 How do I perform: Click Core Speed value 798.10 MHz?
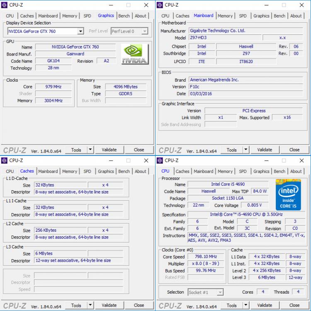tap(206, 256)
